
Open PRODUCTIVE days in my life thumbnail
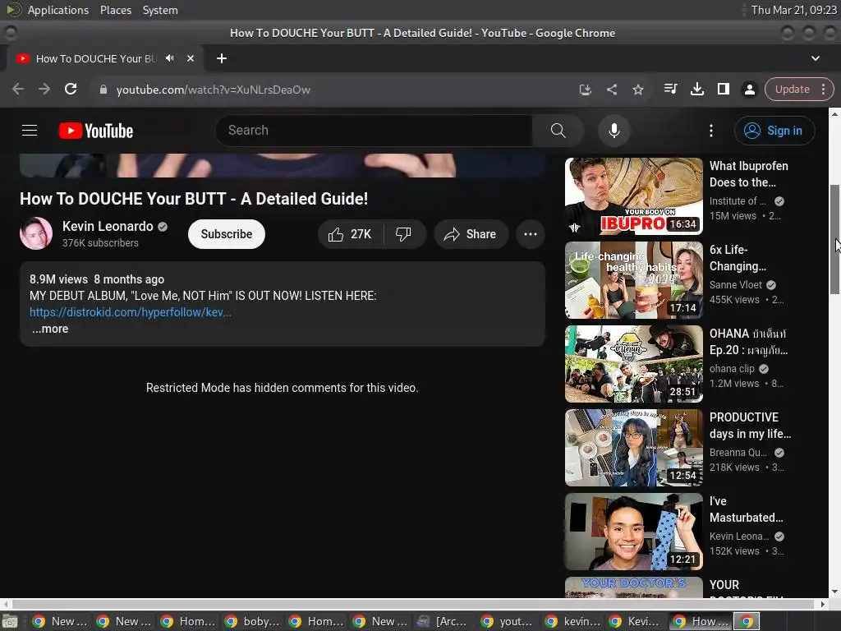pyautogui.click(x=633, y=448)
